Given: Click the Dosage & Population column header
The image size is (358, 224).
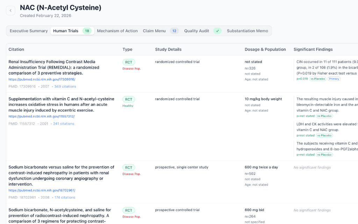Looking at the screenshot, I should (265, 49).
